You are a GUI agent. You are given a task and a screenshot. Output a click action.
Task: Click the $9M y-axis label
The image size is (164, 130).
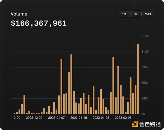(145, 67)
